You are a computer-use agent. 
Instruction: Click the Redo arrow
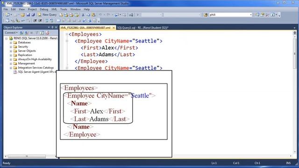108,14
